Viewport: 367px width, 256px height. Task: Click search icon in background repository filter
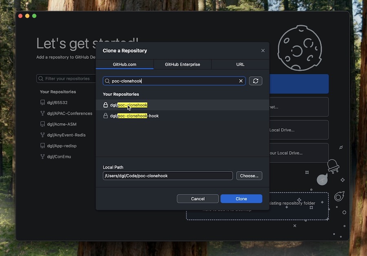[41, 78]
